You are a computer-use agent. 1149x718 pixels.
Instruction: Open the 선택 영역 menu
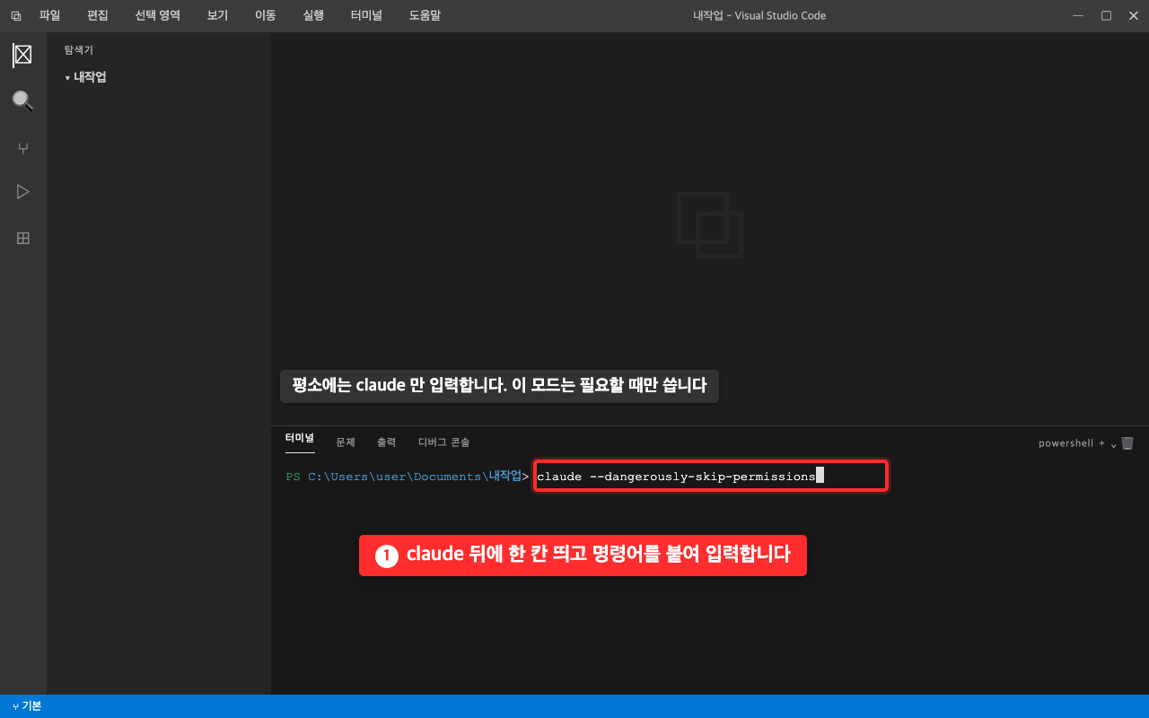tap(158, 15)
